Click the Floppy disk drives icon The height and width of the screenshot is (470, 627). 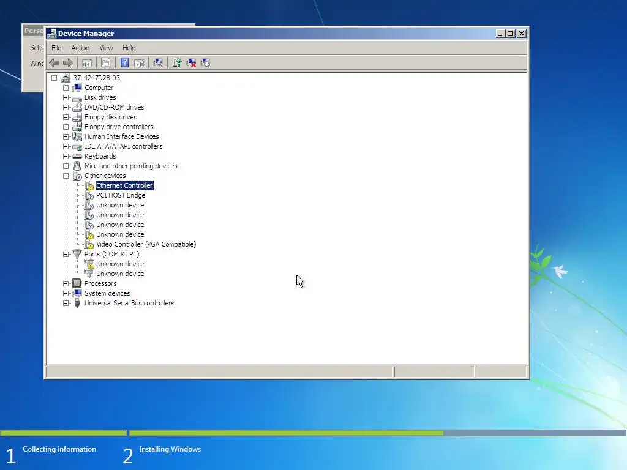click(x=77, y=117)
